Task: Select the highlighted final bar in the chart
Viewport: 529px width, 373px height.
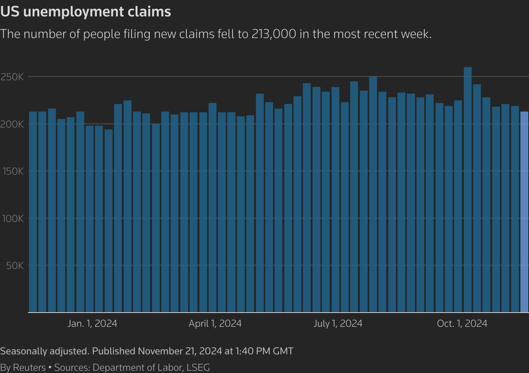Action: point(524,209)
